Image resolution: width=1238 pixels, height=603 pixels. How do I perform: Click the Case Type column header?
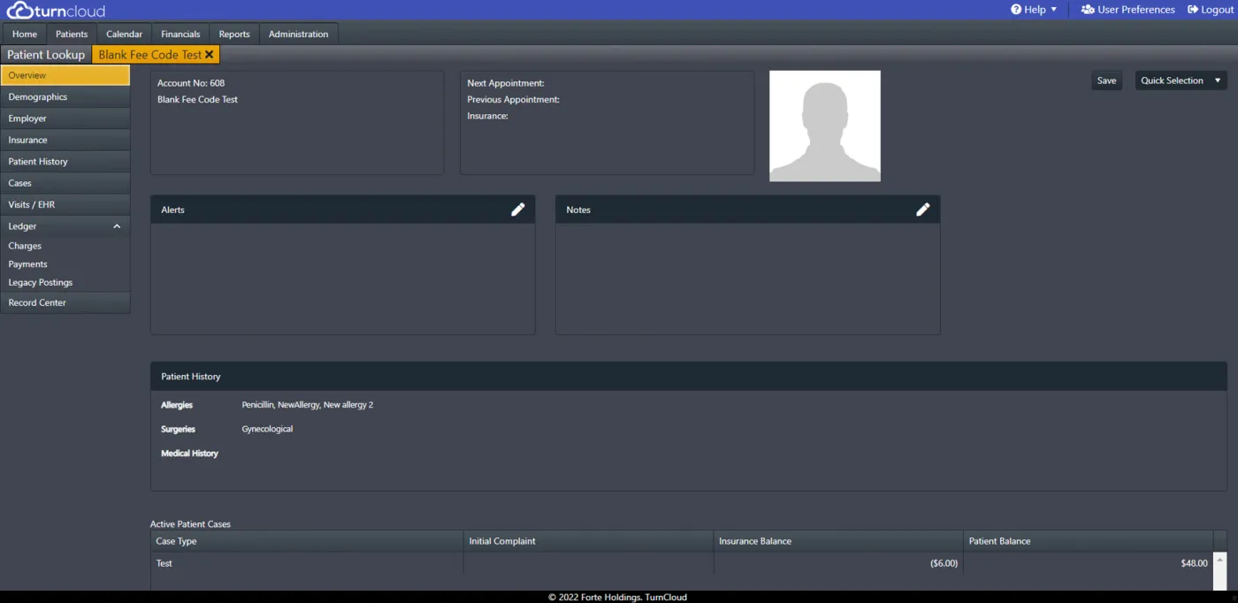point(307,541)
